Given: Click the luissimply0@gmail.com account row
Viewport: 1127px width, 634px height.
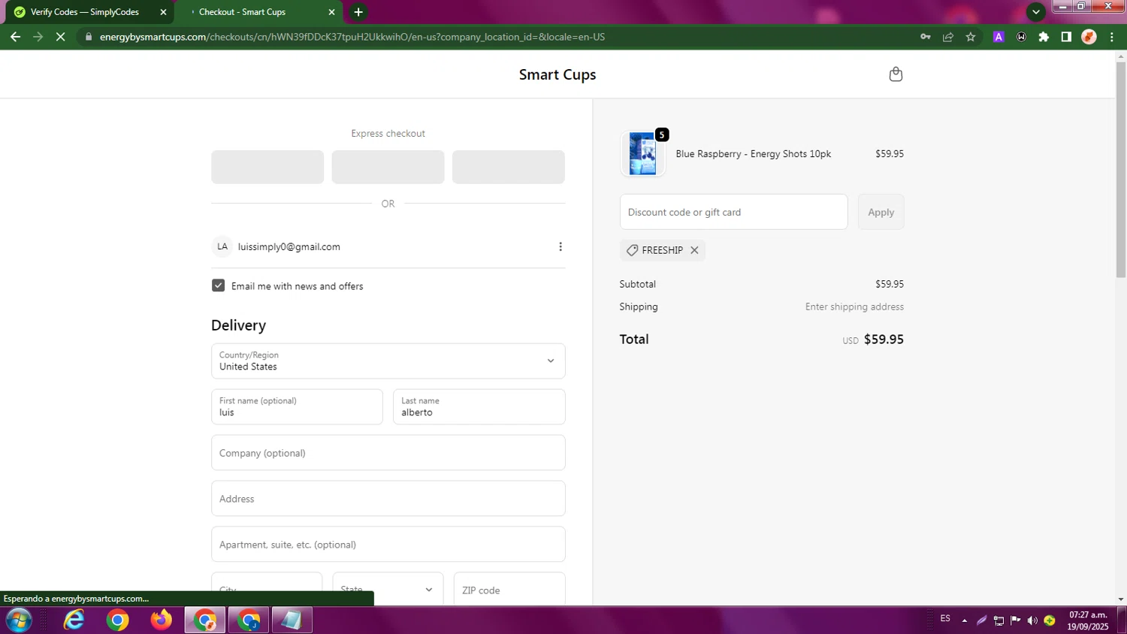Looking at the screenshot, I should pyautogui.click(x=388, y=246).
